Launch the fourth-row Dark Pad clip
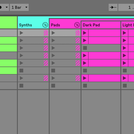 click(x=85, y=56)
